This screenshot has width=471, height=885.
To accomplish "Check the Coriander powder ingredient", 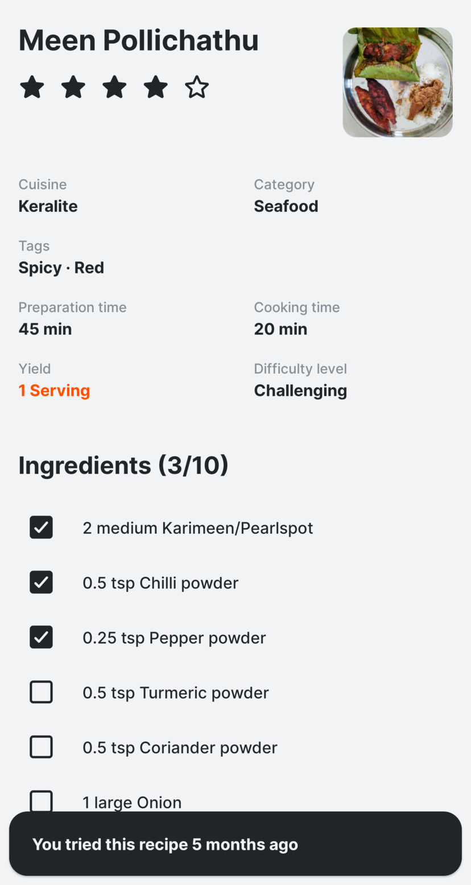I will coord(41,747).
